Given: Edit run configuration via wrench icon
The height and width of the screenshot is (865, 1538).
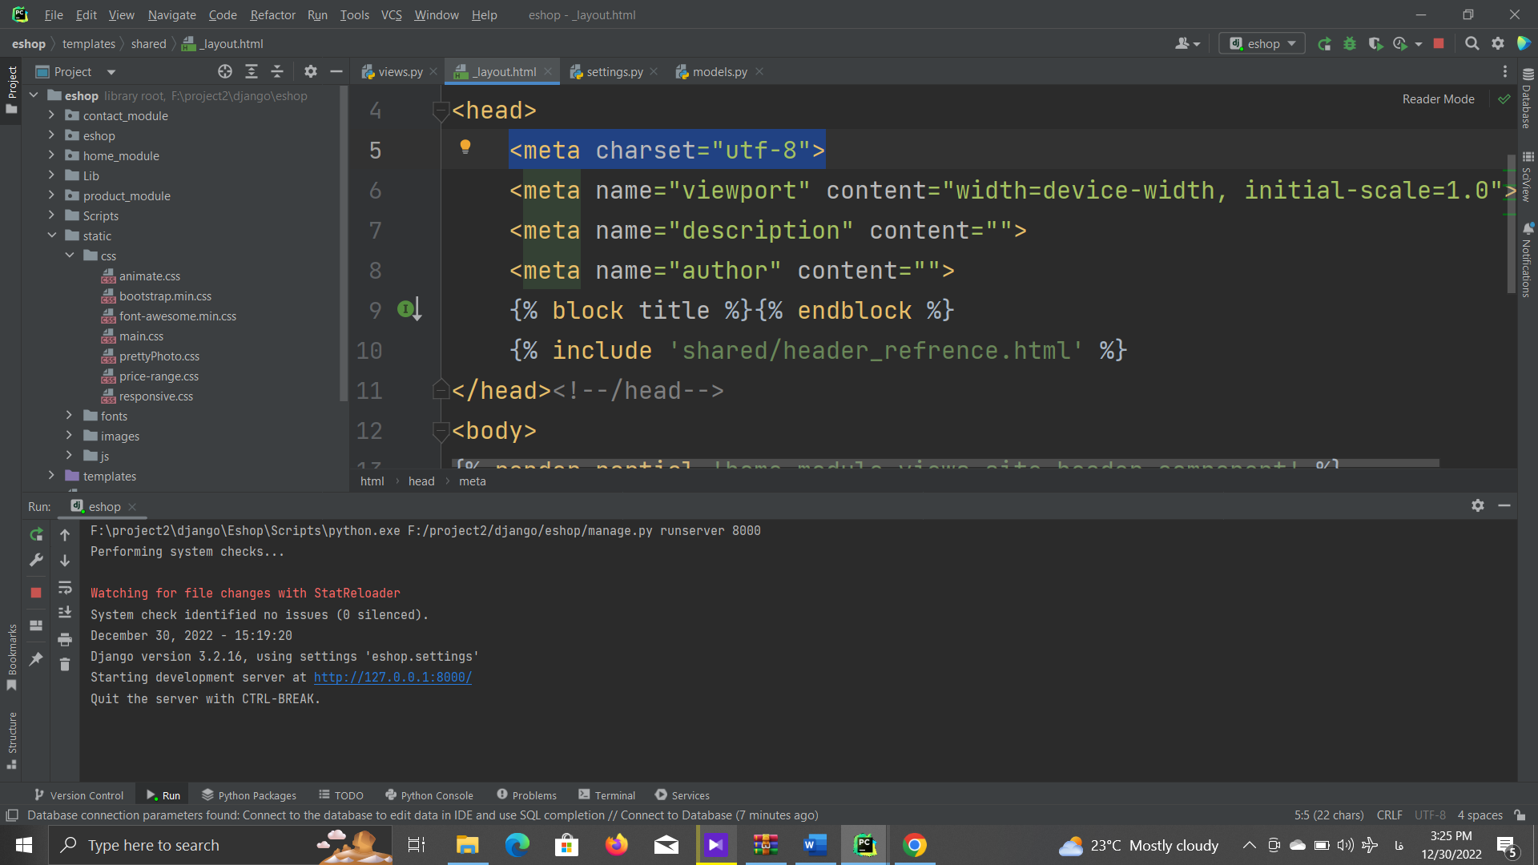Looking at the screenshot, I should click(35, 560).
